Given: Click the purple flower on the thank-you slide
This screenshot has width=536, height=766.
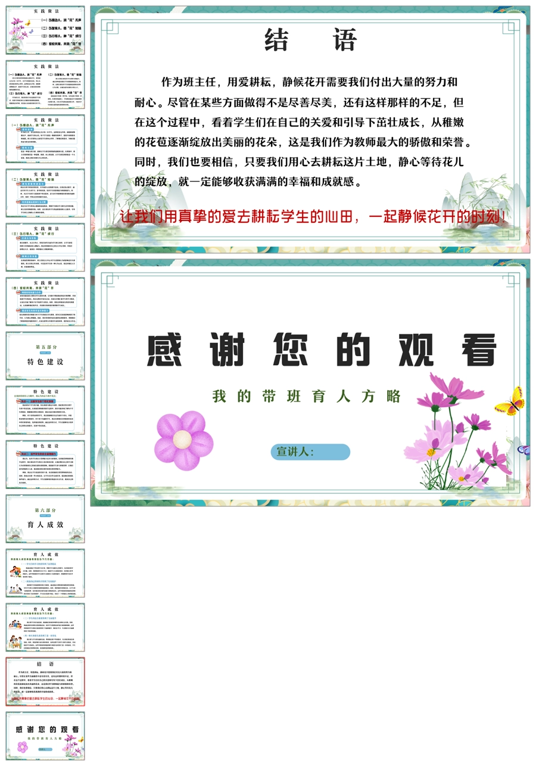Looking at the screenshot, I should click(183, 440).
